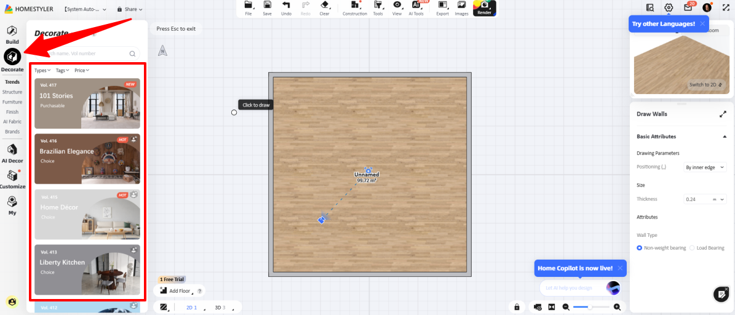Close the Home Copilot is now live banner
This screenshot has width=735, height=315.
620,268
